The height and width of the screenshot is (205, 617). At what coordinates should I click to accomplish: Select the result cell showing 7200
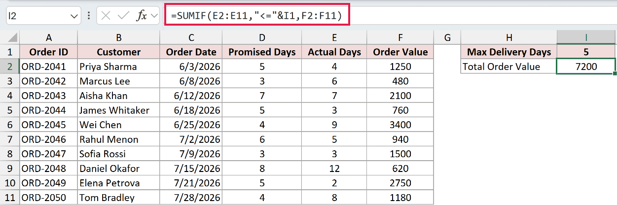click(586, 67)
